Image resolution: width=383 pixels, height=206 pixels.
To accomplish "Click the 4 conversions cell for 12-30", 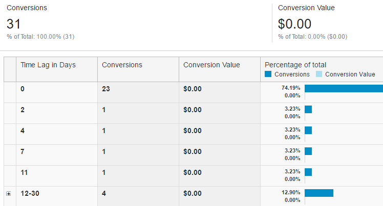I will tap(104, 193).
